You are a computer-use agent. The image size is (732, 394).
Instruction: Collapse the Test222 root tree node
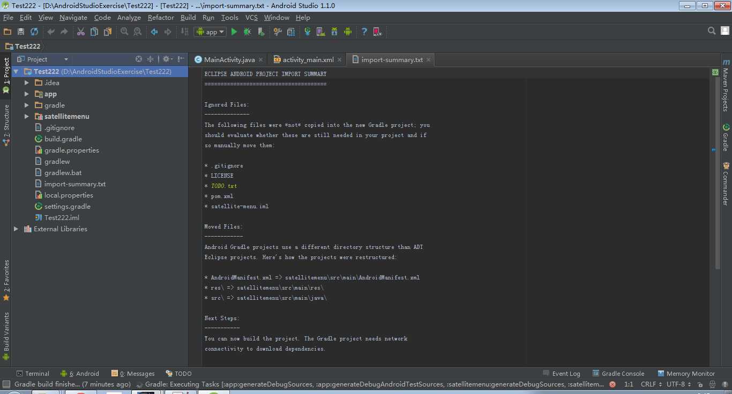(17, 72)
